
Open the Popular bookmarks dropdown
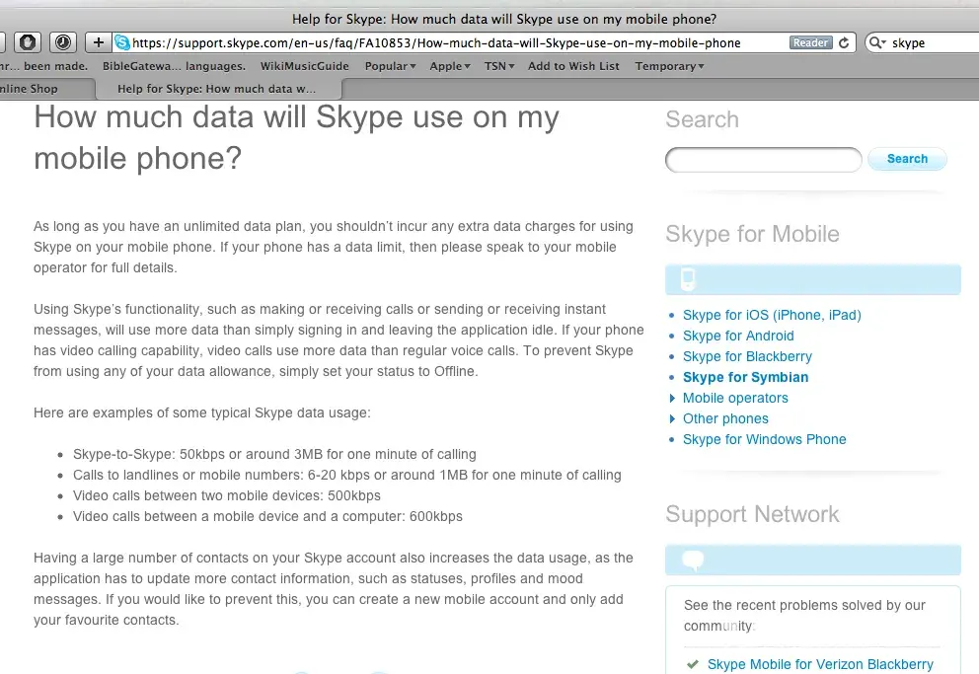390,66
